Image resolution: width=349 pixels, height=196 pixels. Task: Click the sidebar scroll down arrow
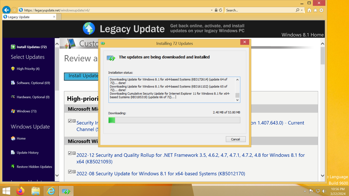click(x=57, y=176)
